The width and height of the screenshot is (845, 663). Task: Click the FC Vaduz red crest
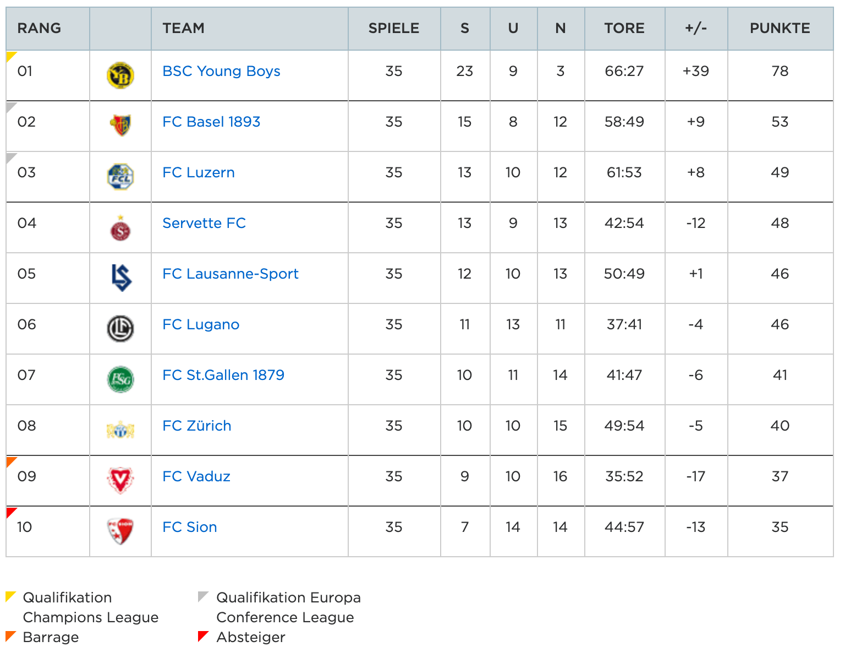coord(120,480)
